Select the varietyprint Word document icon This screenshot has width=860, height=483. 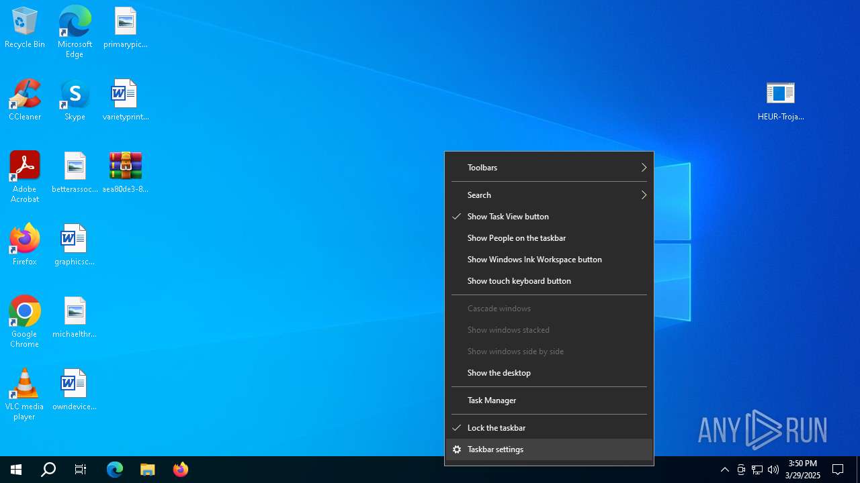126,101
